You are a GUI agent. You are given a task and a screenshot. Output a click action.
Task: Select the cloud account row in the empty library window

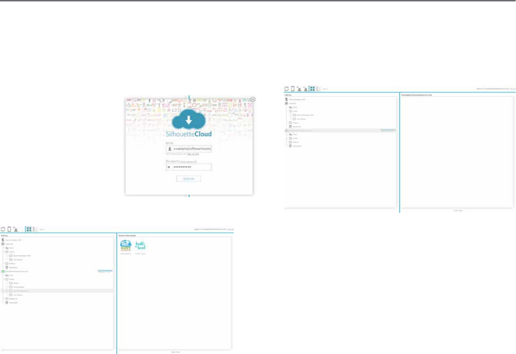(x=340, y=130)
